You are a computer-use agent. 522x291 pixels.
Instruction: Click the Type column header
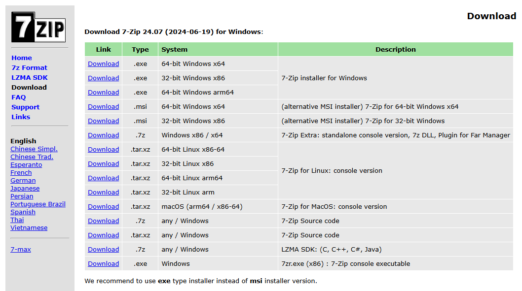click(x=140, y=50)
